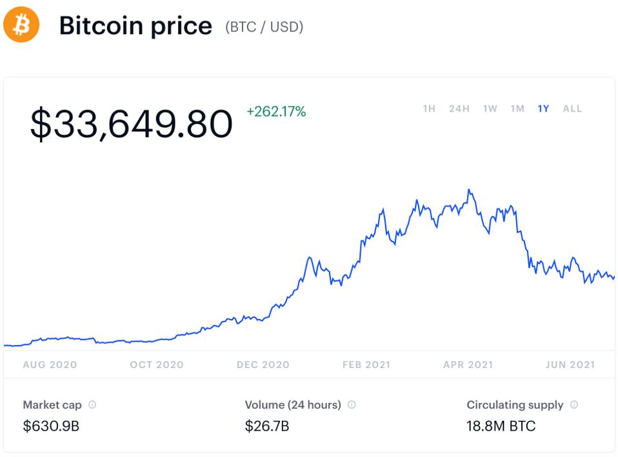Click the 18.8M BTC supply value
This screenshot has width=618, height=457.
click(501, 426)
